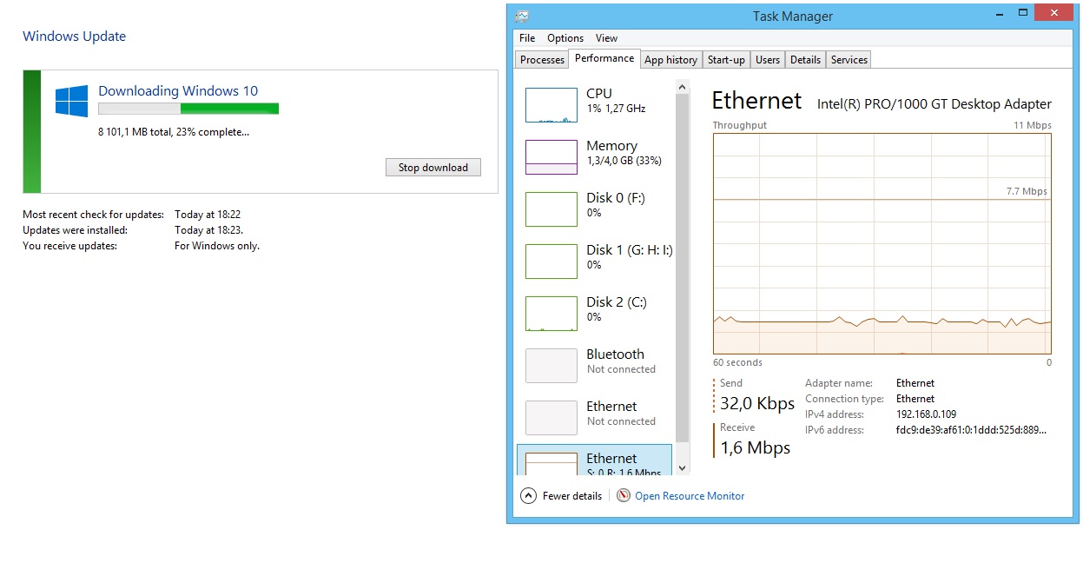The height and width of the screenshot is (563, 1083).
Task: Collapse view with Fewer details chevron
Action: point(528,496)
